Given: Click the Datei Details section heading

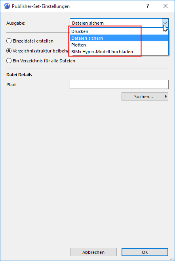Looking at the screenshot, I should tap(19, 75).
